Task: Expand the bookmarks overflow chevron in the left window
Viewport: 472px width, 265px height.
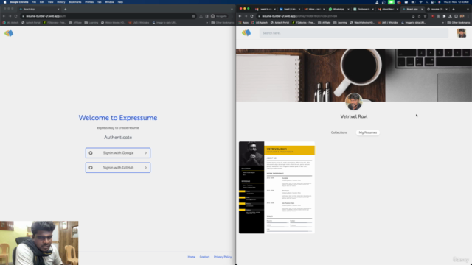Action: [x=206, y=23]
